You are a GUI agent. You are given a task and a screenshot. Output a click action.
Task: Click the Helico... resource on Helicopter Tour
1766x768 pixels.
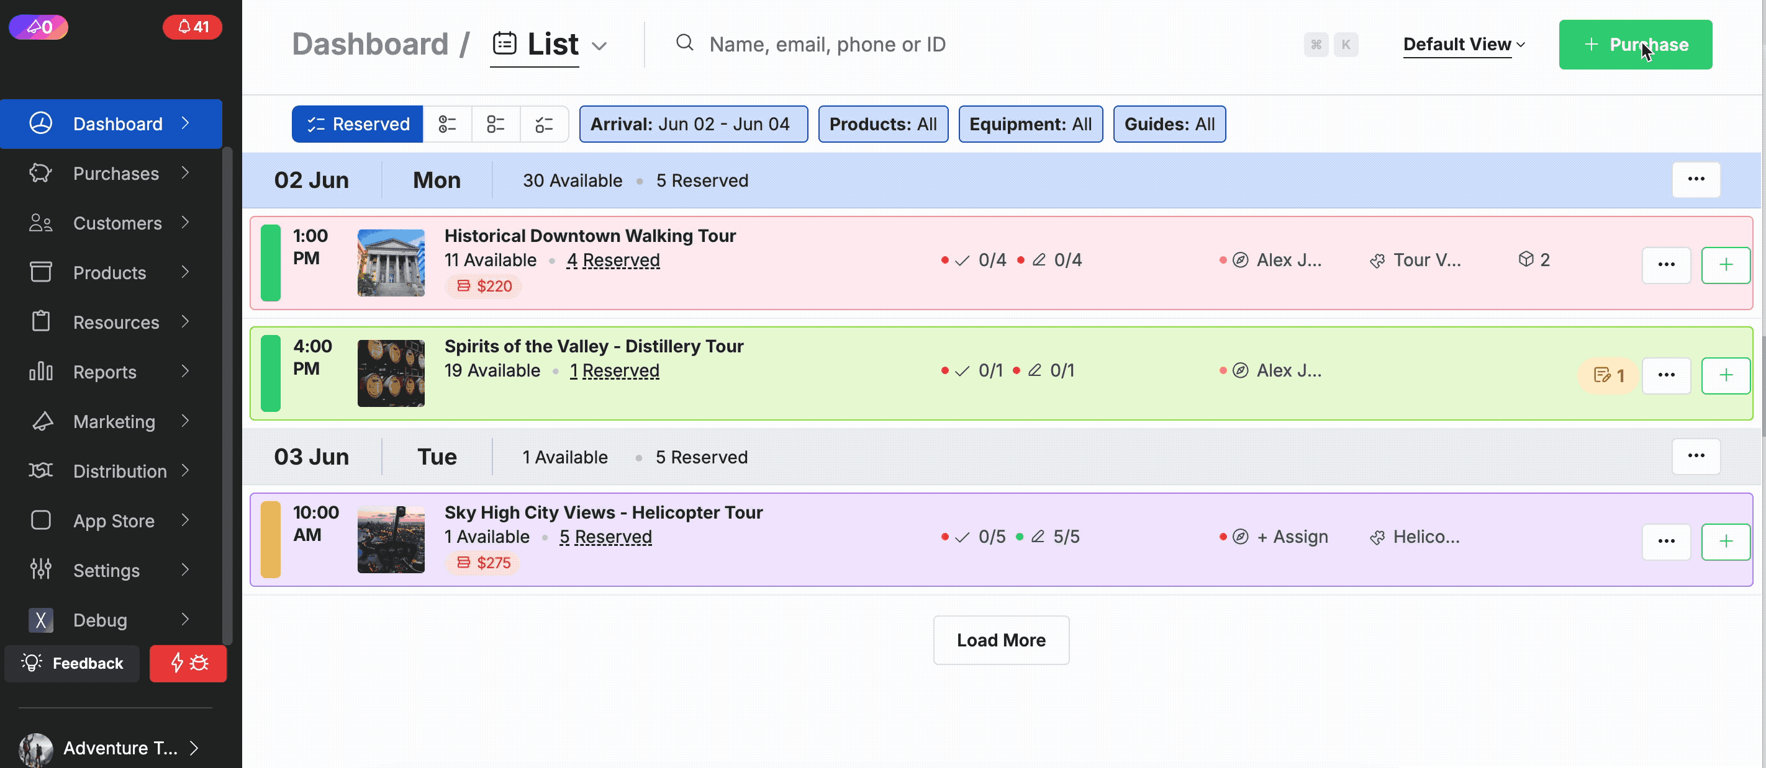click(1415, 537)
